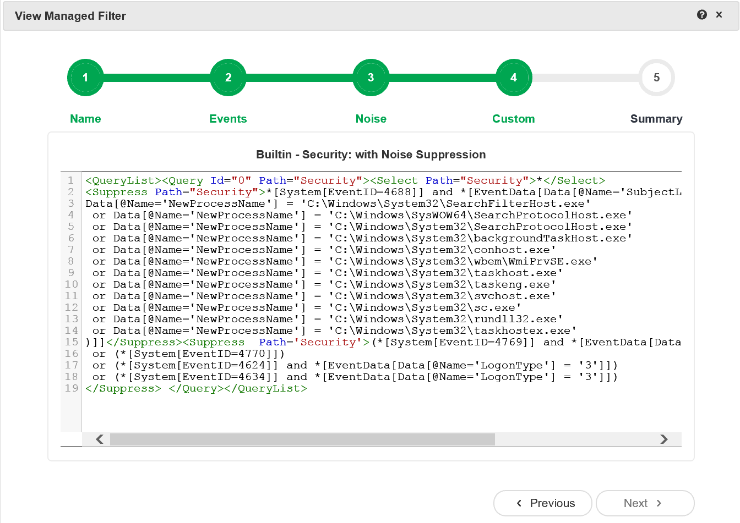The image size is (740, 523).
Task: Select the step 3 circle
Action: pos(371,78)
